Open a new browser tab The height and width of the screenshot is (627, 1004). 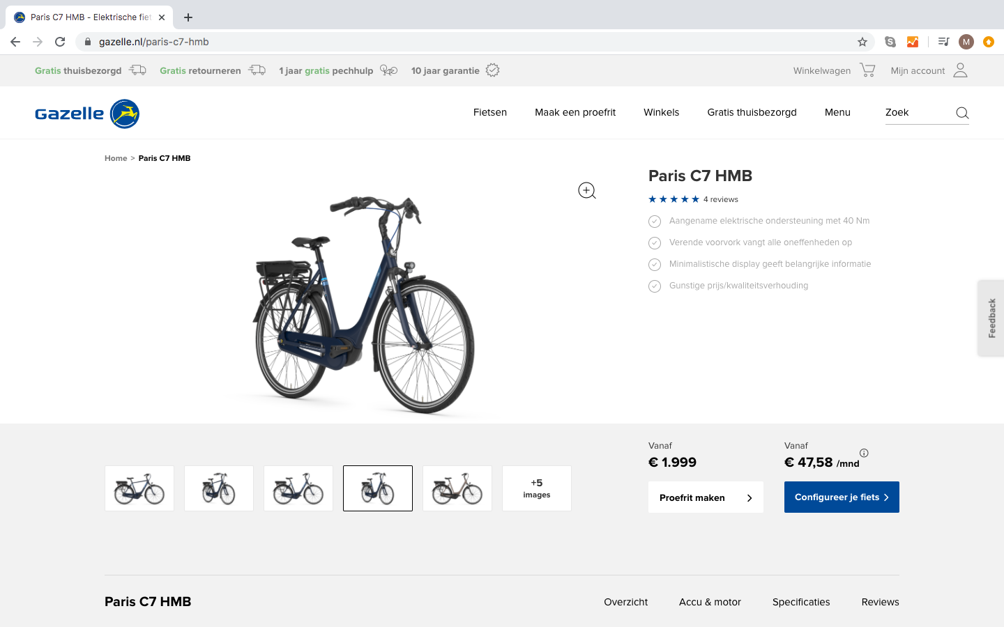click(x=188, y=17)
